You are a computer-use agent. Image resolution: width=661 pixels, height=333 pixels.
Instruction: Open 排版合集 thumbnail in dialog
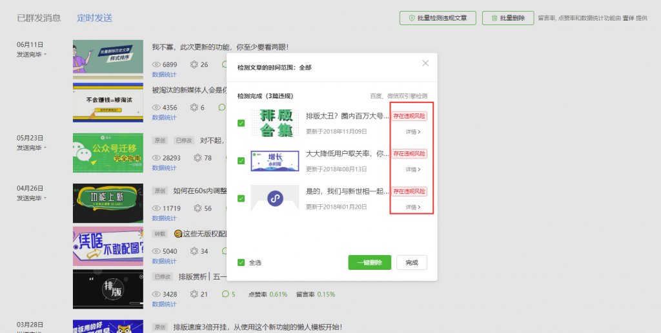275,123
